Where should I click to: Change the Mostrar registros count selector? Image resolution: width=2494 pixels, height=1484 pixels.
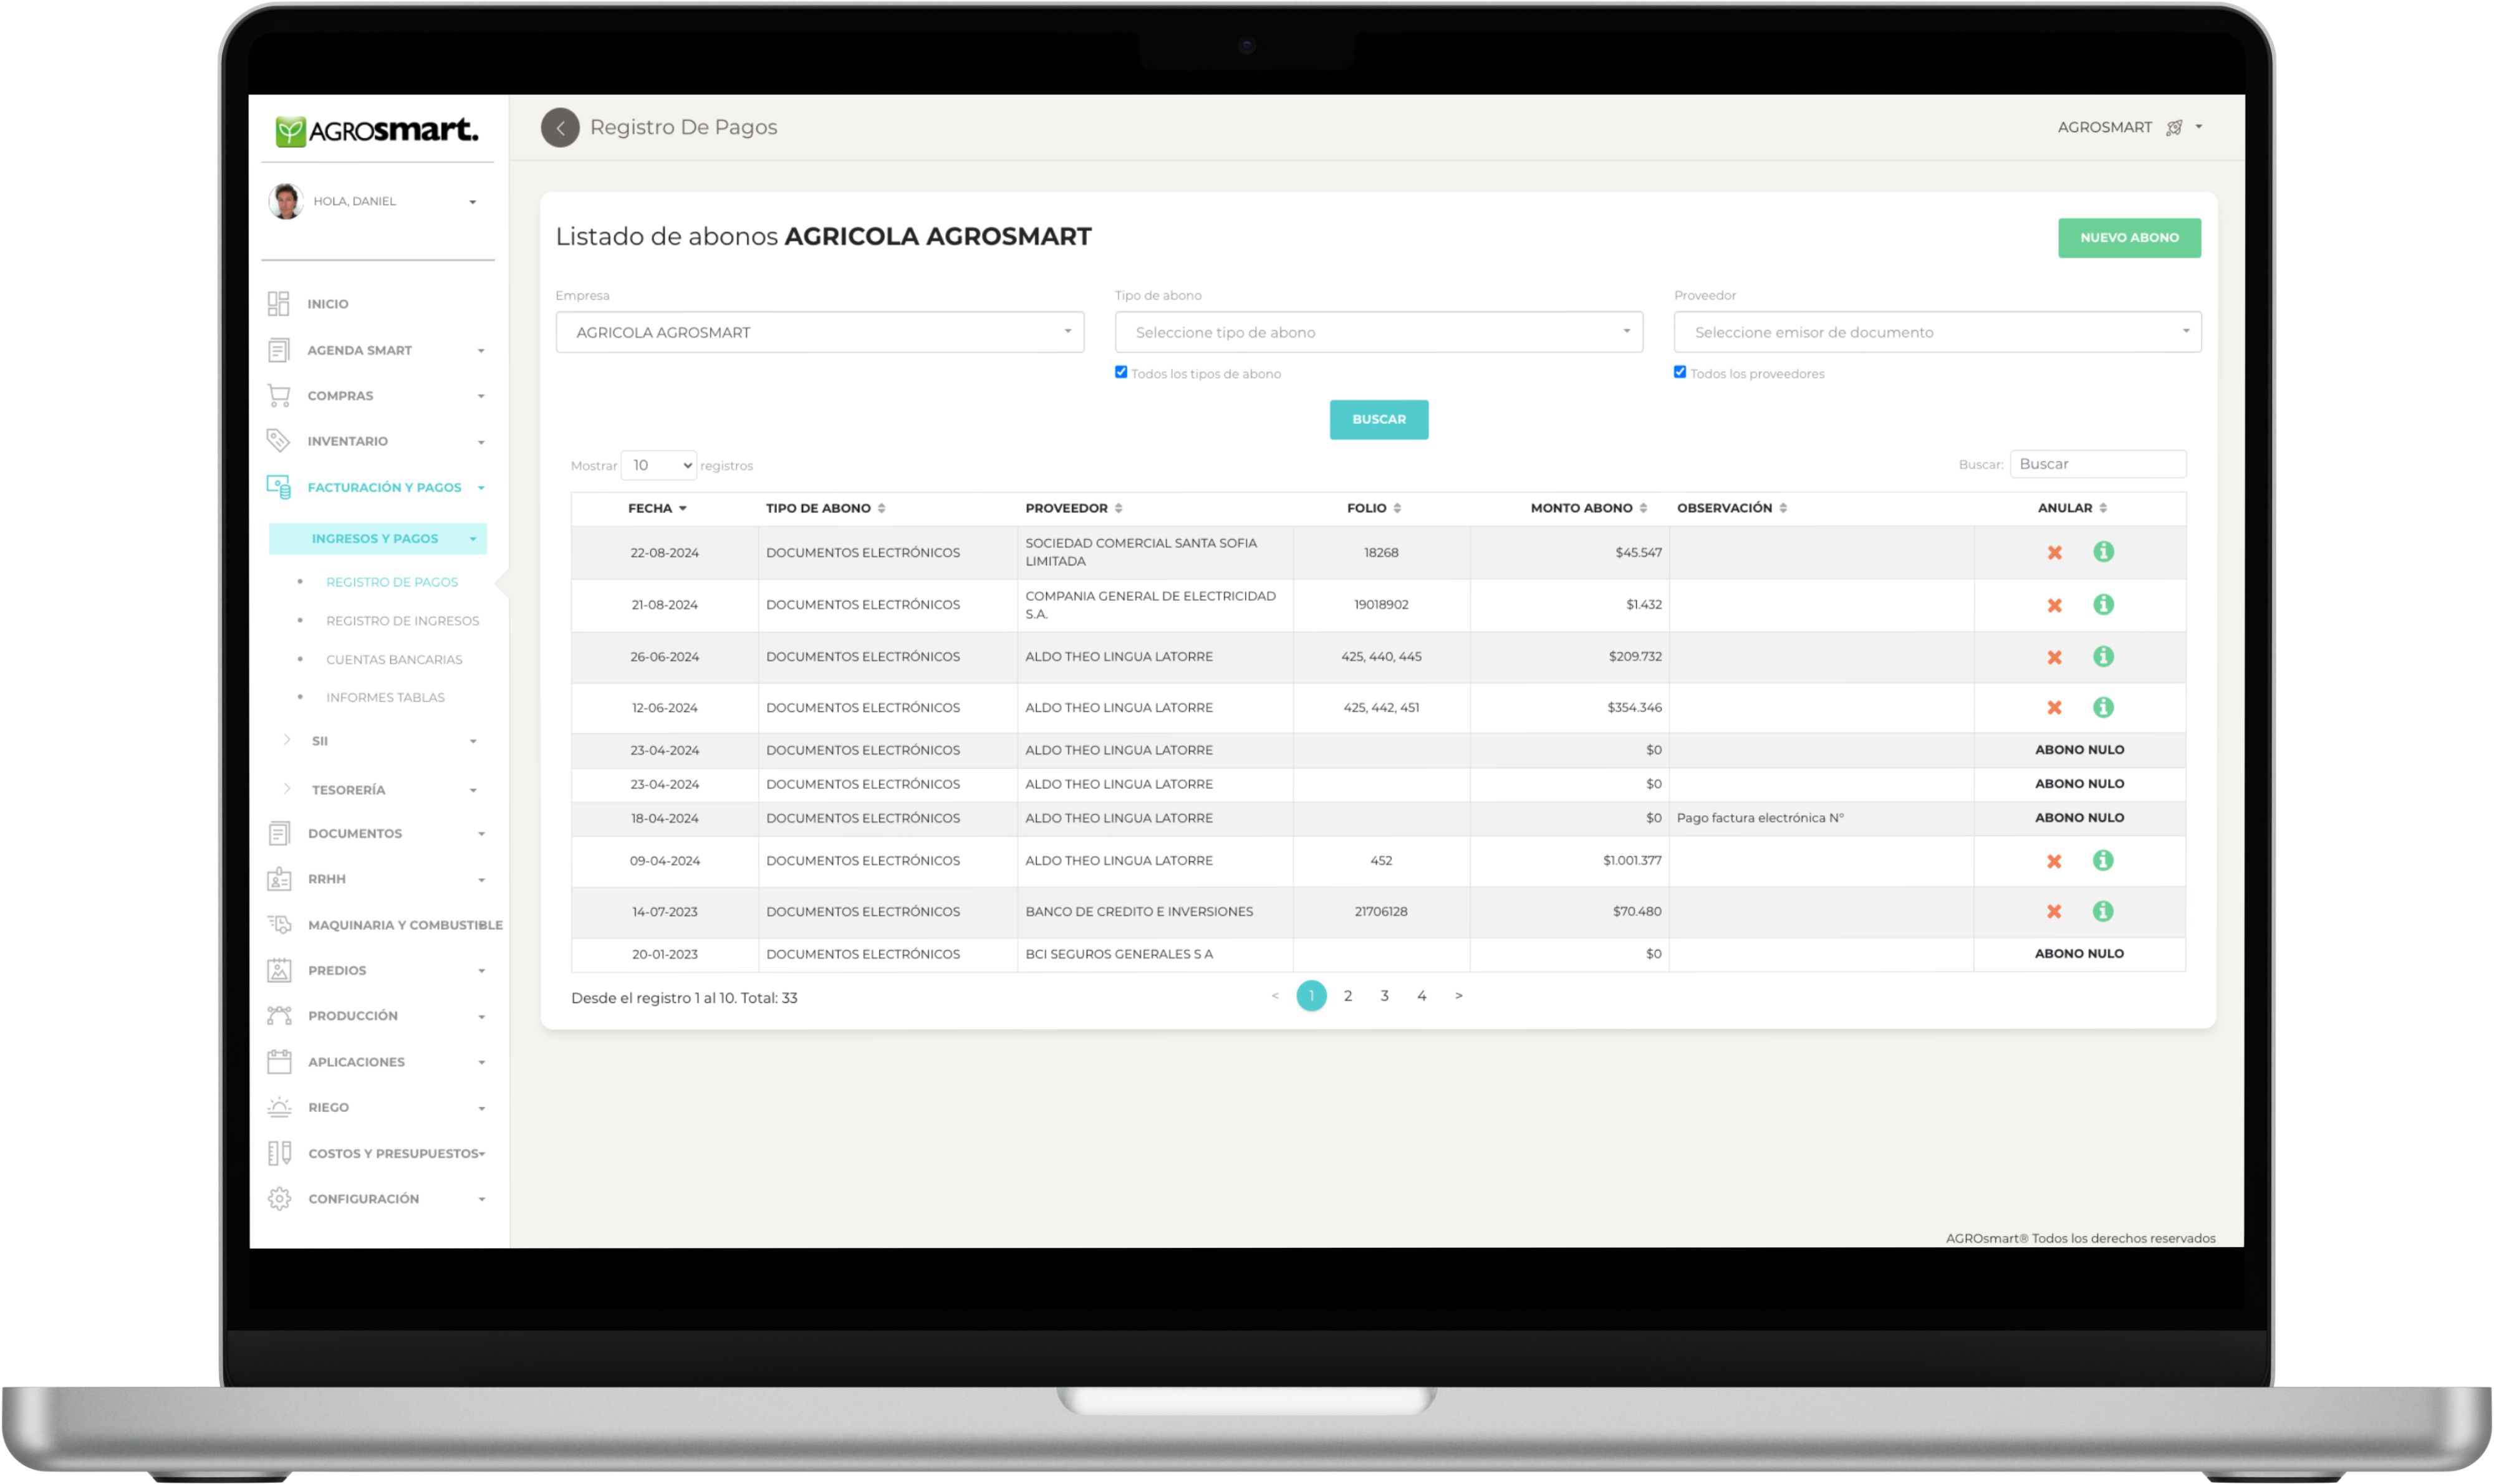658,465
